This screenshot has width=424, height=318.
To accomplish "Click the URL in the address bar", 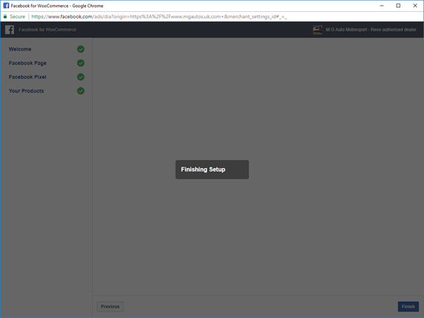I will click(159, 17).
